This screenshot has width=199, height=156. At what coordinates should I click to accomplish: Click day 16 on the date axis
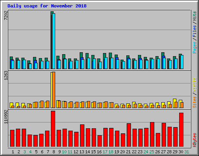click(99, 152)
